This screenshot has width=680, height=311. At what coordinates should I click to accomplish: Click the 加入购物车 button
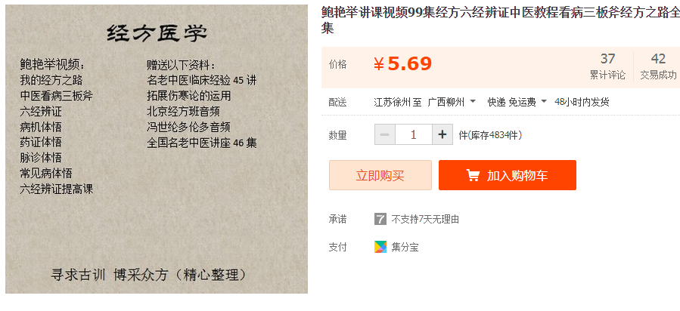point(508,175)
